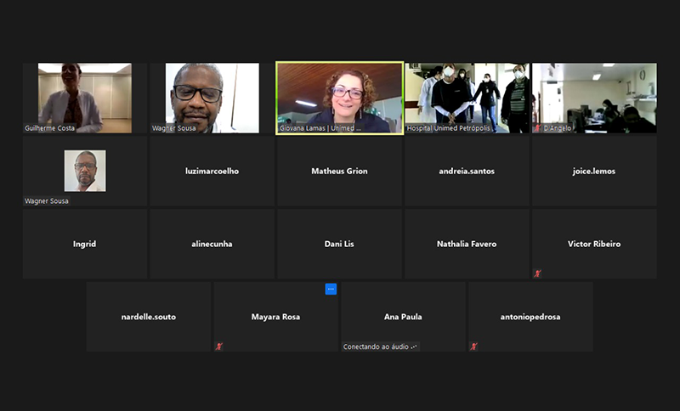The width and height of the screenshot is (680, 411).
Task: Click the muted mic icon on antoniopedrosa's tile
Action: pos(473,346)
